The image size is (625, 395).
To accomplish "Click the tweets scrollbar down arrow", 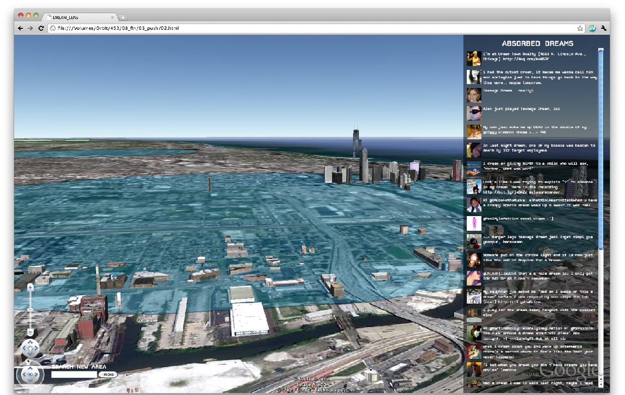I will (x=601, y=384).
